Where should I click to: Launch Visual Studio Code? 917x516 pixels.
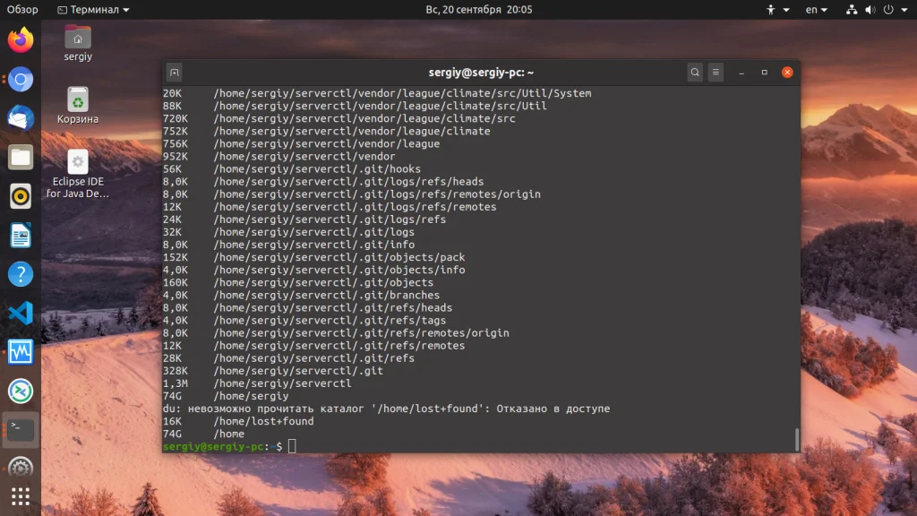click(21, 313)
